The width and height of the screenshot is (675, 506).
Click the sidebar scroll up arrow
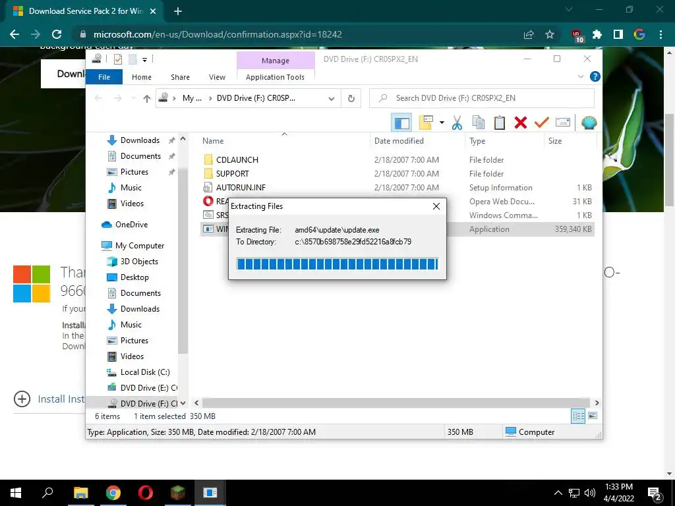[x=183, y=139]
